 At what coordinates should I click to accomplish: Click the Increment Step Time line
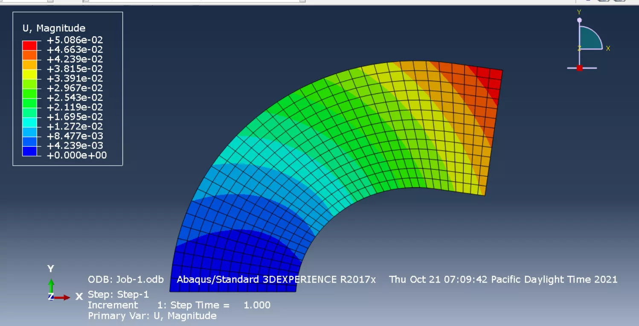[x=179, y=305]
